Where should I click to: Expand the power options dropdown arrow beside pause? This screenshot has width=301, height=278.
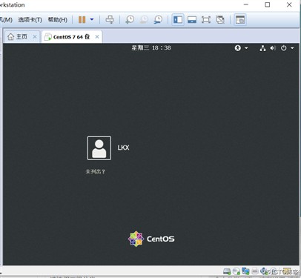pos(92,19)
